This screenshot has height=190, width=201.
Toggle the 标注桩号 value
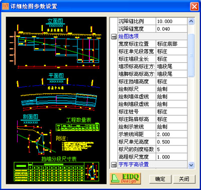[171, 112]
